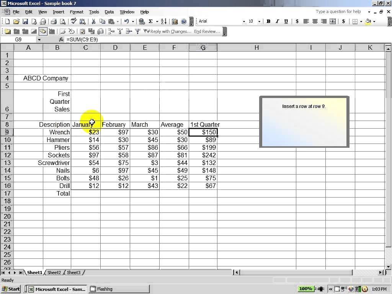Image resolution: width=392 pixels, height=294 pixels.
Task: Sort data ascending
Action: point(163,21)
